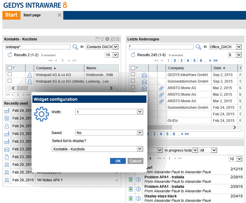
Task: Click paperclip attachment in third ARISTO Movie AG row
Action: (161, 101)
